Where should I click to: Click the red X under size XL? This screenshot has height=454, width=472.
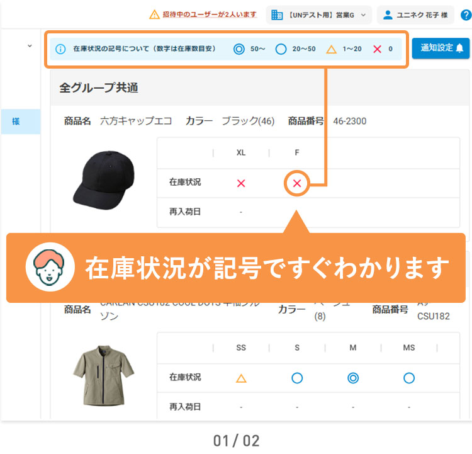(241, 183)
